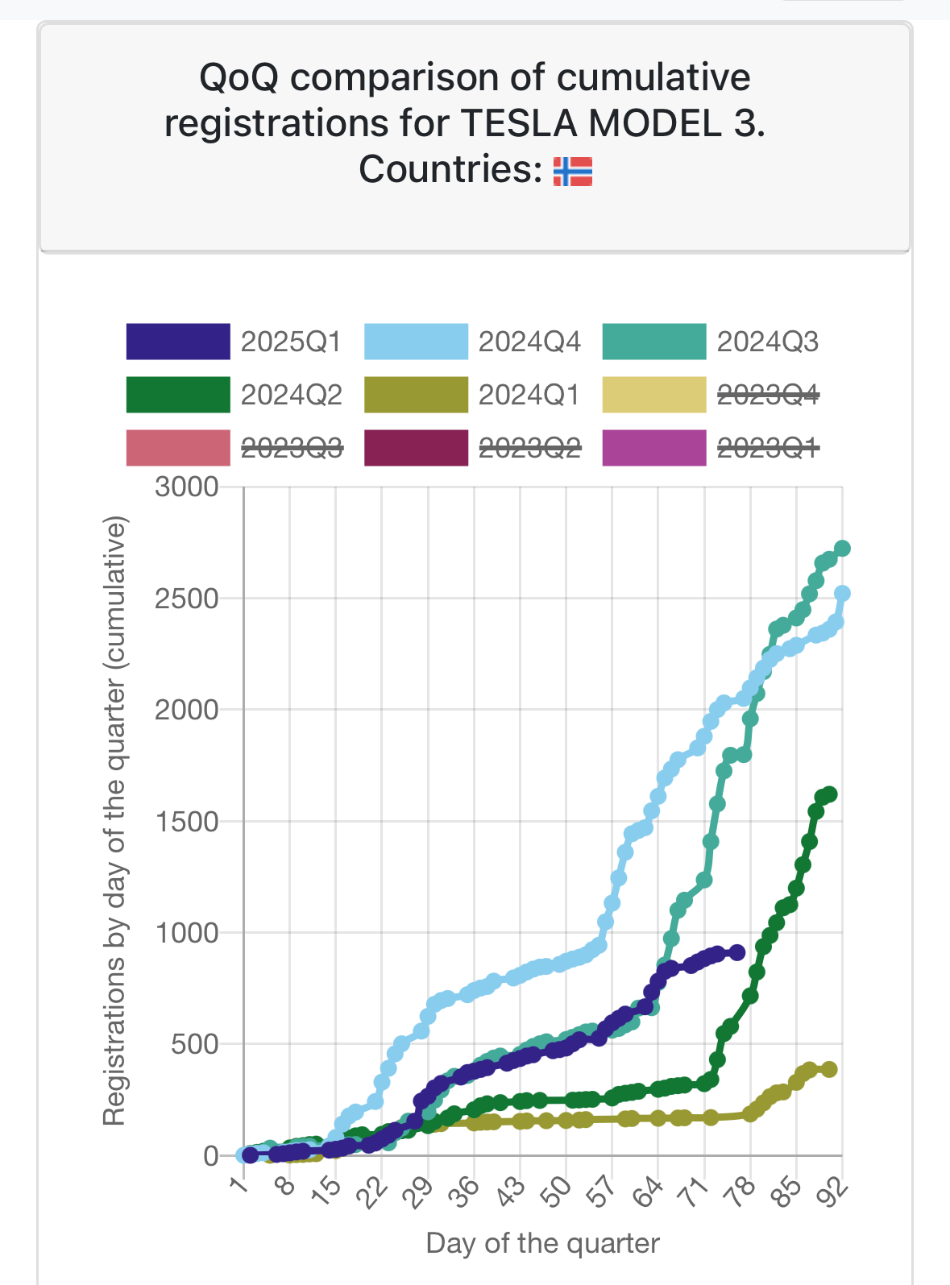
Task: Click the 2024Q4 light blue legend swatch
Action: point(416,342)
